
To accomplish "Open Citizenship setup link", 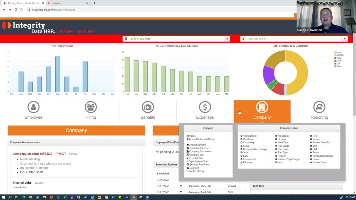I will click(247, 142).
